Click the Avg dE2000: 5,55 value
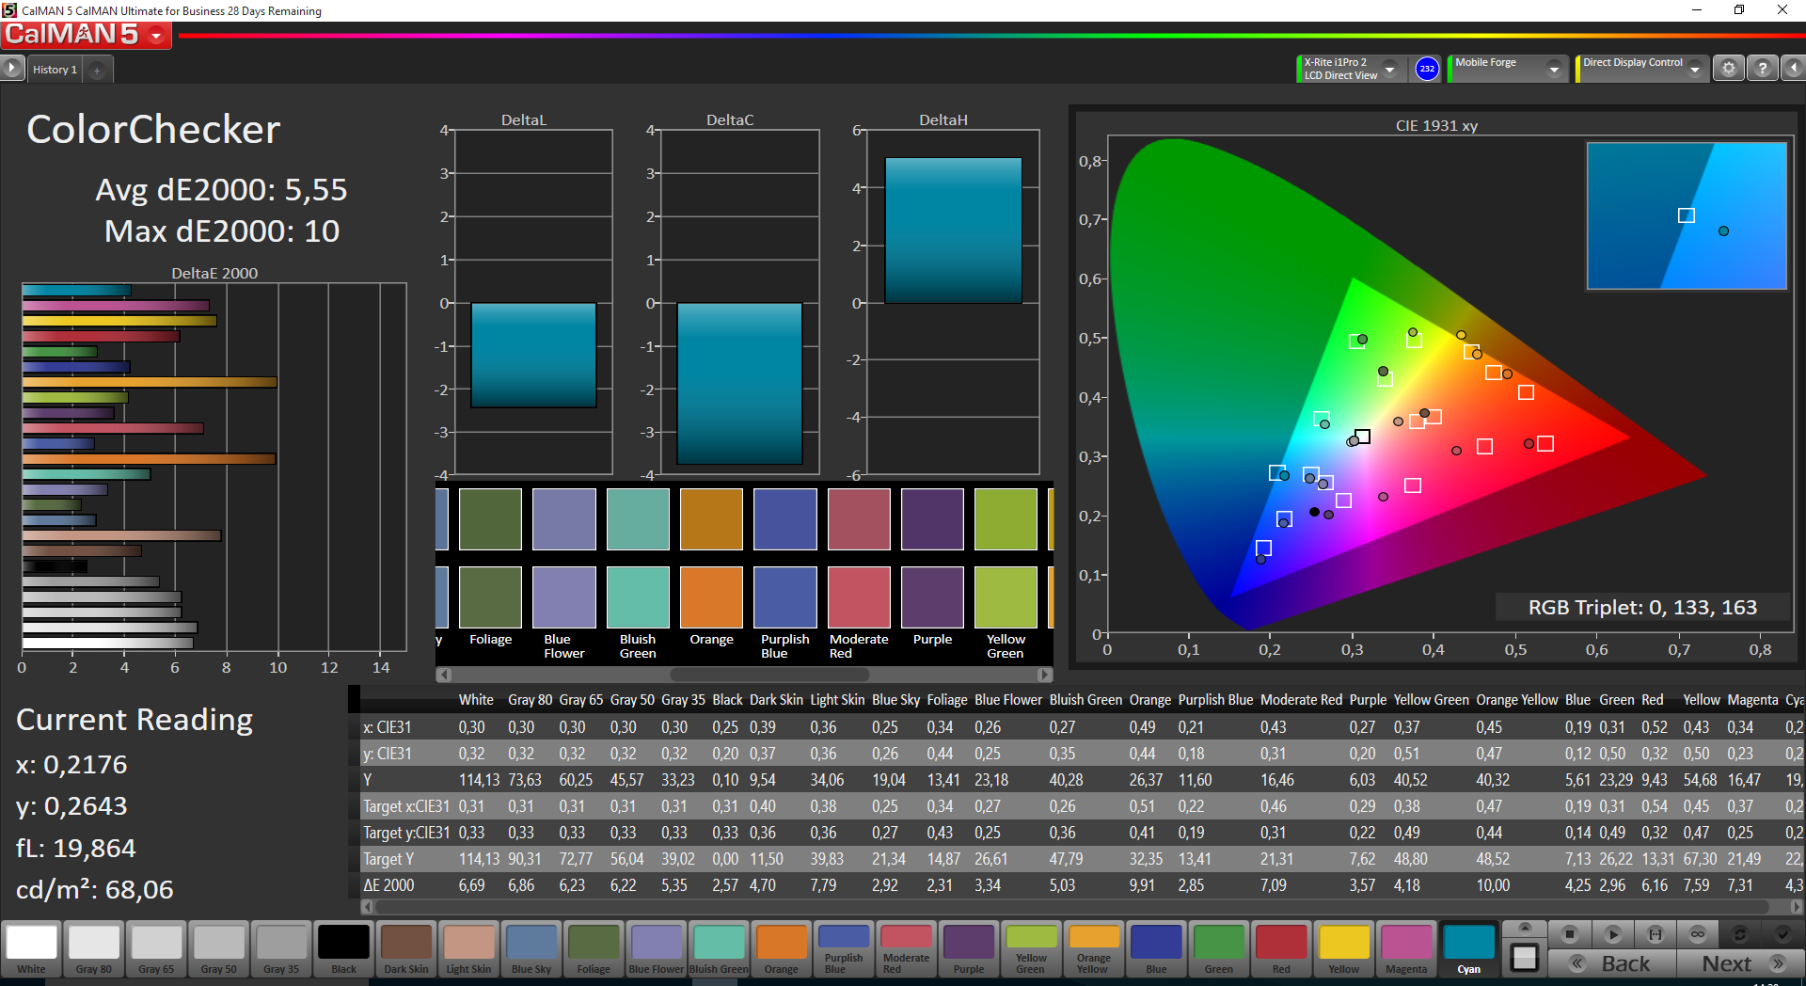The height and width of the screenshot is (986, 1806). (221, 190)
